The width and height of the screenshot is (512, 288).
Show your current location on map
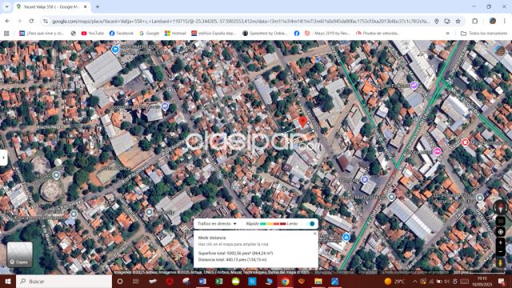(500, 232)
